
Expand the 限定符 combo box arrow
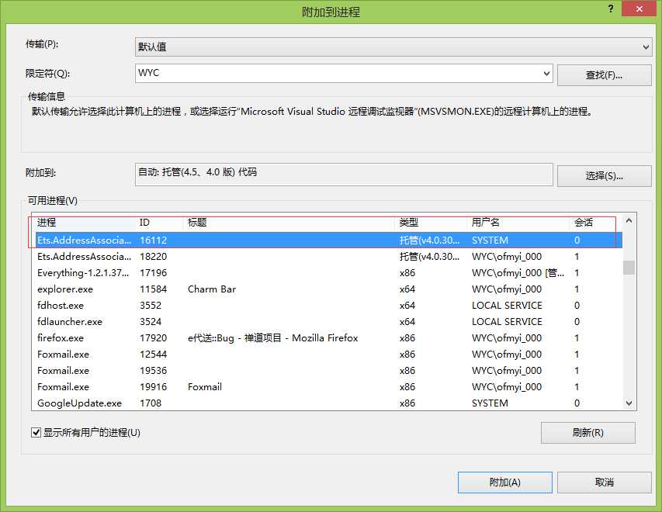click(546, 74)
